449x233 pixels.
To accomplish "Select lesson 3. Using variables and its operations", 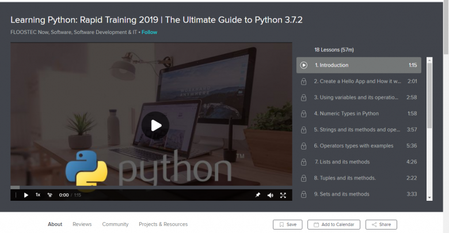I will point(359,97).
